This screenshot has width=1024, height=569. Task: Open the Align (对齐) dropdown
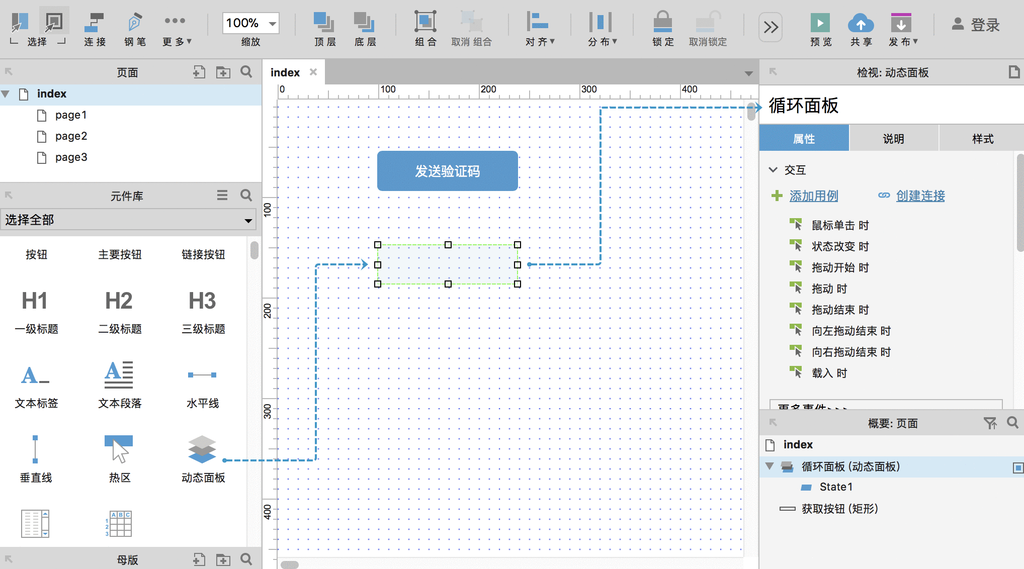[x=539, y=29]
